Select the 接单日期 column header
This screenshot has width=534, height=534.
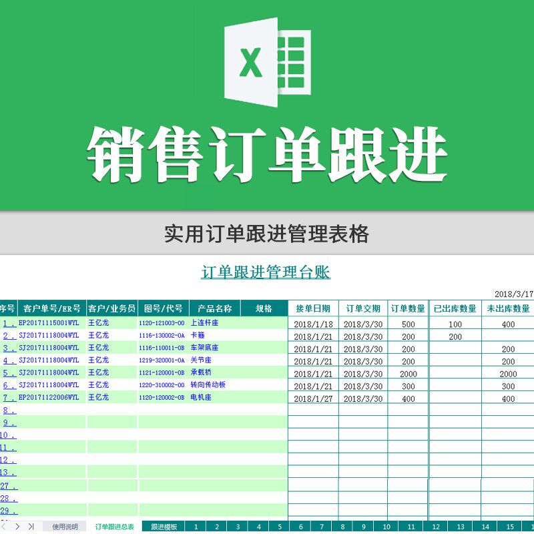(313, 308)
